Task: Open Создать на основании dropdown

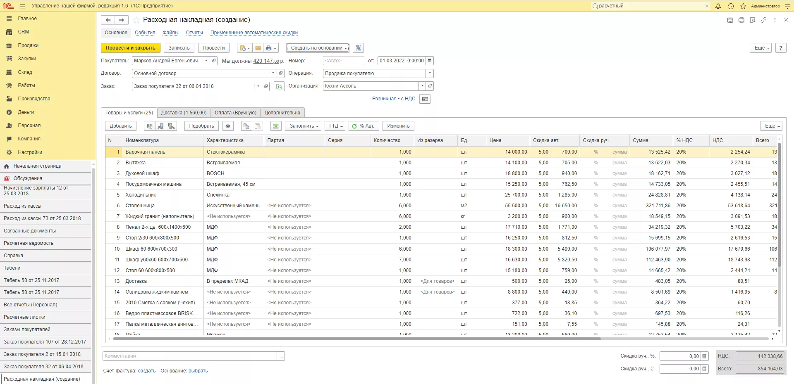Action: point(318,48)
